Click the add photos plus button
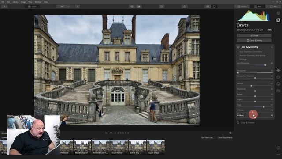The height and width of the screenshot is (159, 282). point(4,7)
